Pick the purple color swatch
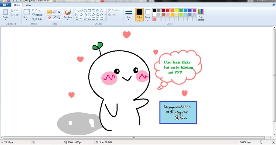This screenshot has width=276, height=145. pos(194,10)
